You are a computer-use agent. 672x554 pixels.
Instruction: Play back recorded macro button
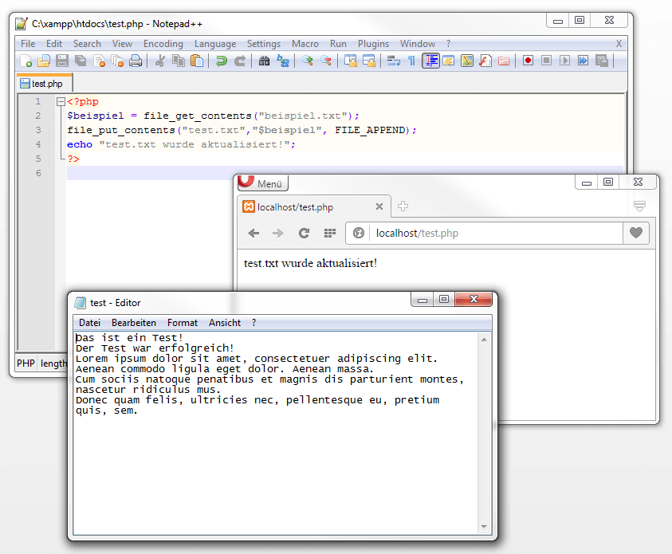coord(565,61)
